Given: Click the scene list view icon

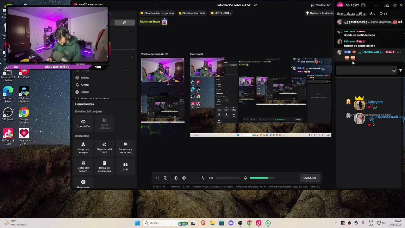Looking at the screenshot, I should pos(125,31).
